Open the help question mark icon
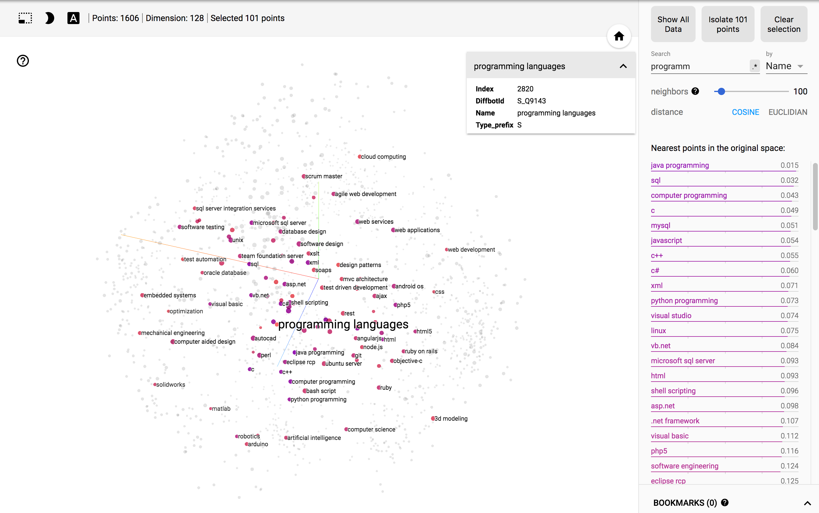This screenshot has height=513, width=819. click(x=23, y=61)
